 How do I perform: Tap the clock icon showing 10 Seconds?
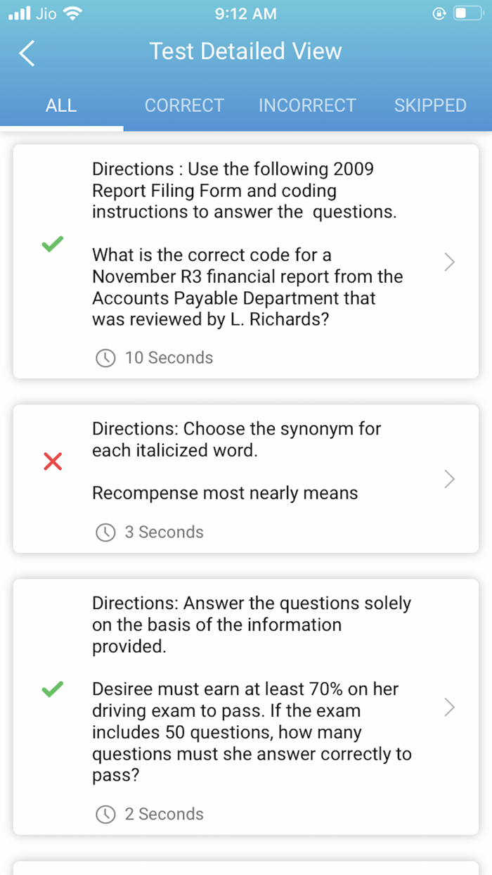[105, 358]
